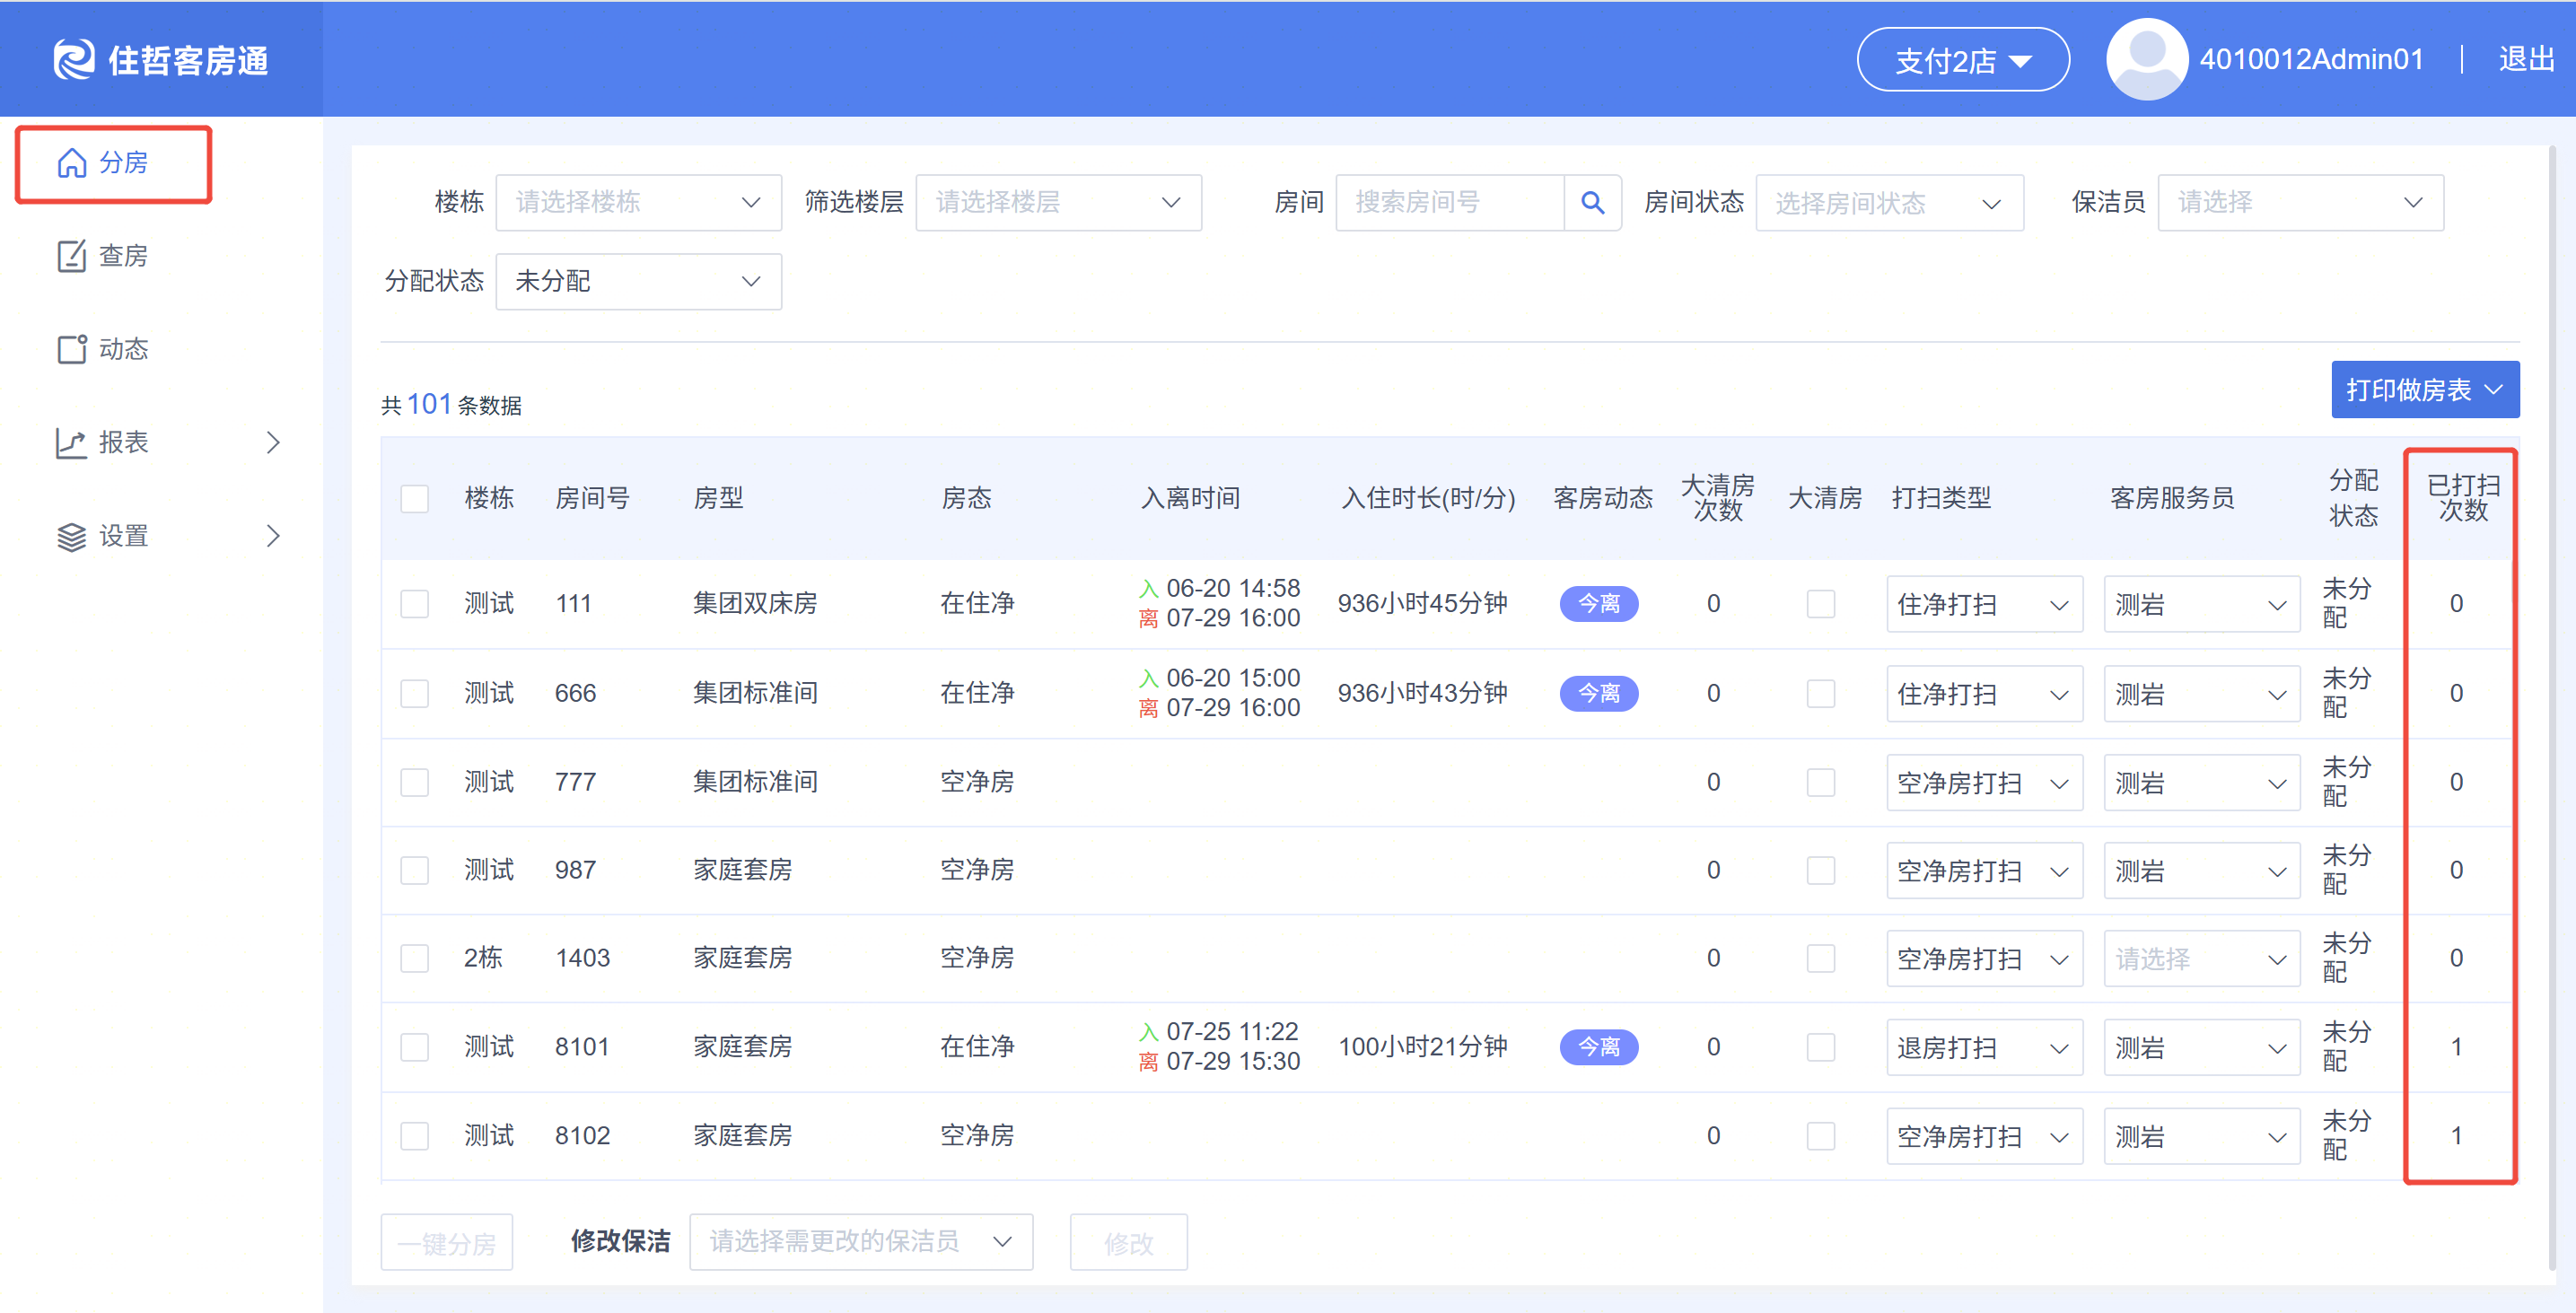Click 936小时45分钟 stay duration cell
Screen dimensions: 2576x1313
pos(1422,604)
